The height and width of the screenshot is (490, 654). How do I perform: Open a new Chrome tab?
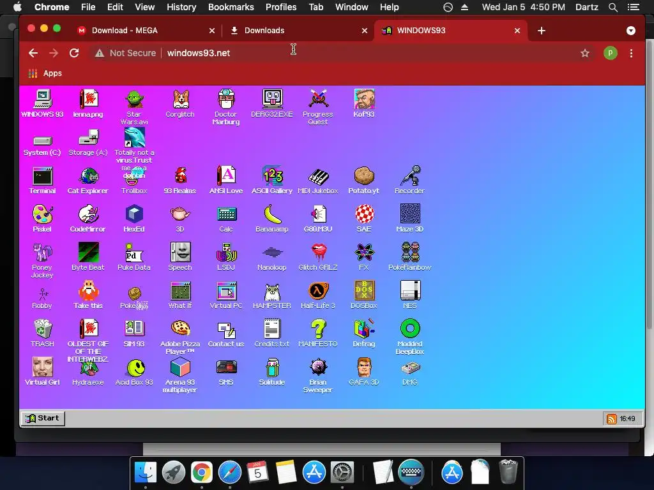(542, 31)
